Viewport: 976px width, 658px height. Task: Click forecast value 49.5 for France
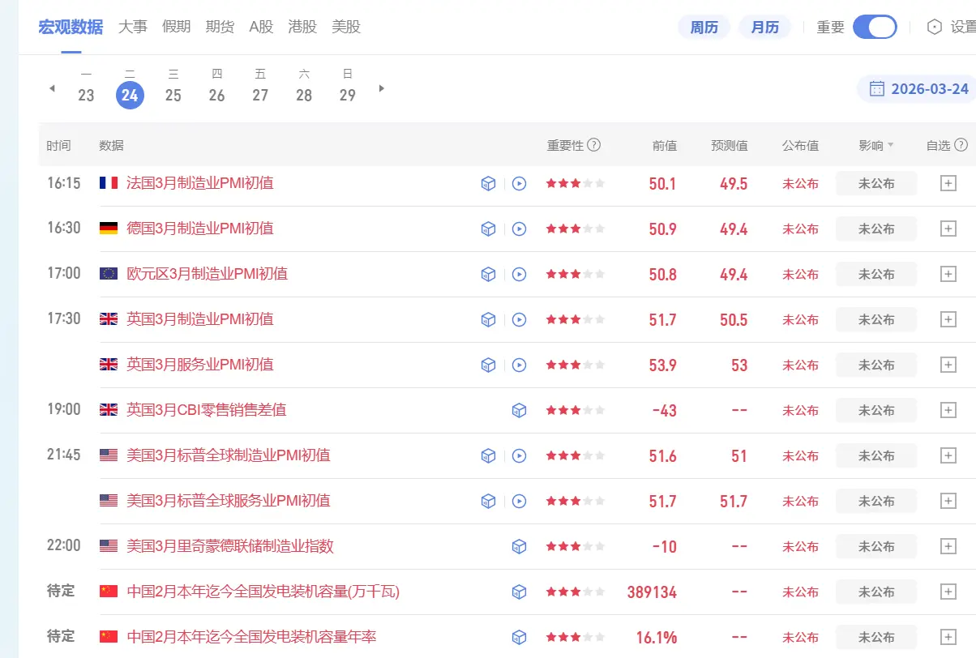[x=734, y=184]
